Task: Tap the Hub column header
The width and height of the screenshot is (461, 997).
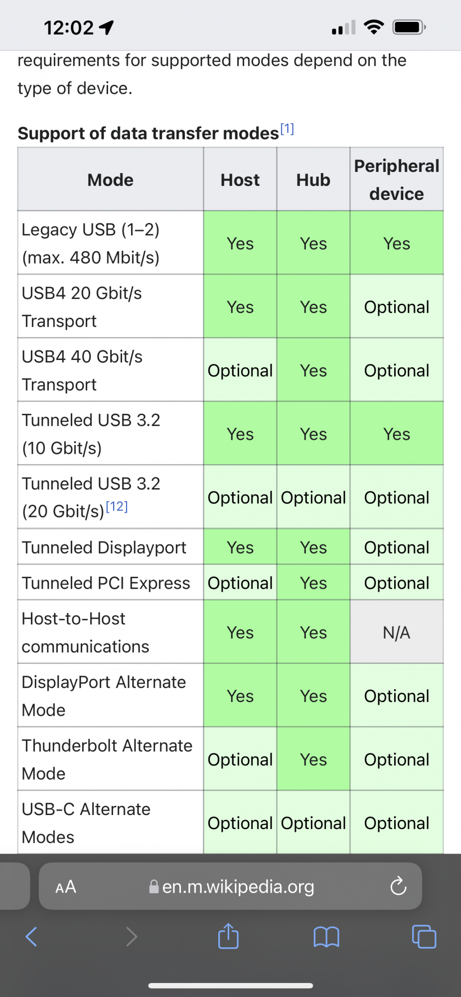Action: [313, 179]
